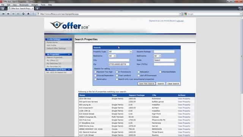Open the Bedrooms dropdown

coord(112,56)
